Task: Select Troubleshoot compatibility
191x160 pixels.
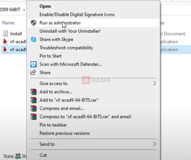Action: [66, 48]
